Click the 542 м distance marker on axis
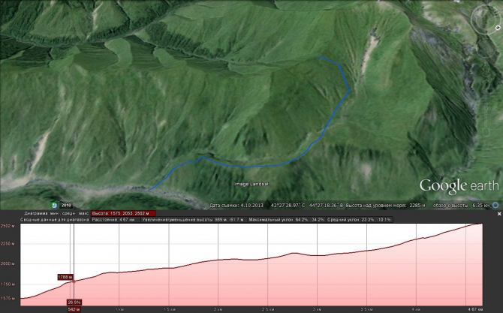Screen dimensions: 503x313 [73, 308]
